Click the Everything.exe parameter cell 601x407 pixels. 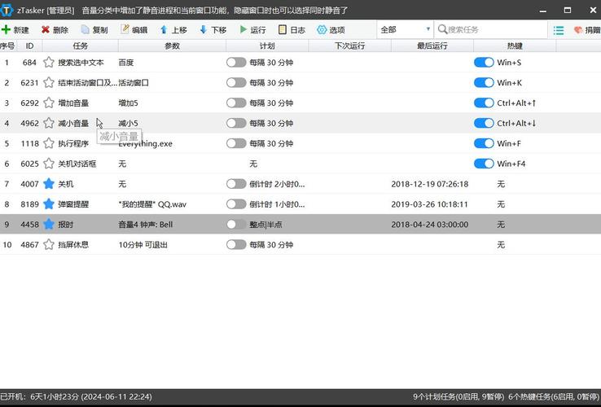click(x=145, y=144)
